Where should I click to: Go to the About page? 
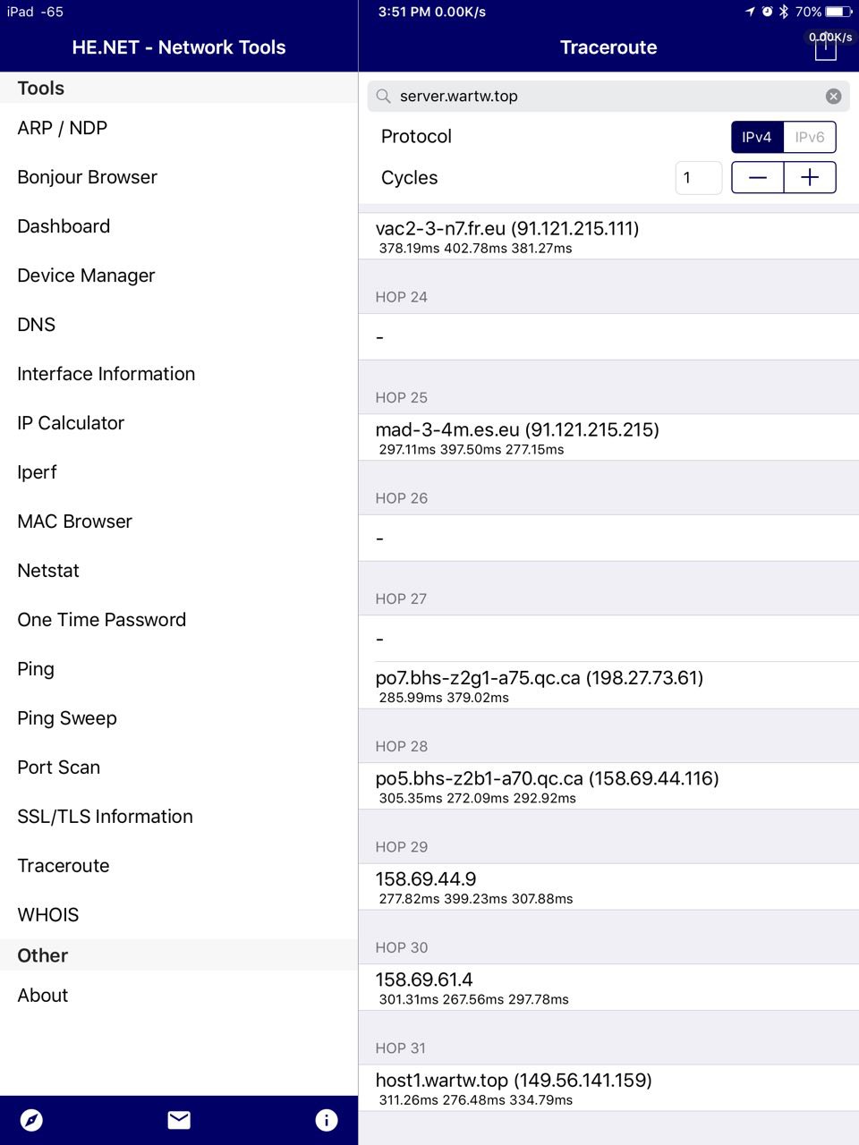click(x=43, y=996)
